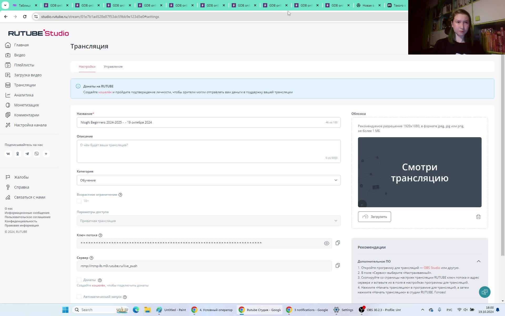Open the Аналитика sidebar item
Screen dimensions: 505x316
[24, 95]
